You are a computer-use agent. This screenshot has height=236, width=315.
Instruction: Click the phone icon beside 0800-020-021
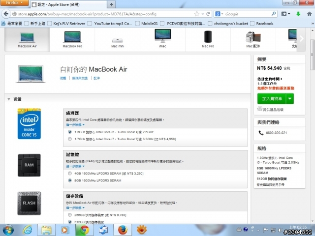261,133
